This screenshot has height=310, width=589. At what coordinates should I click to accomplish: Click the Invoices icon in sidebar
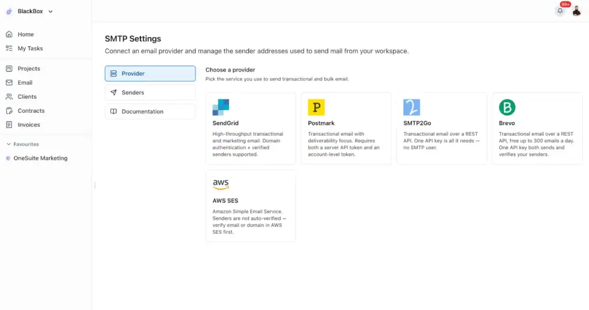pyautogui.click(x=9, y=125)
